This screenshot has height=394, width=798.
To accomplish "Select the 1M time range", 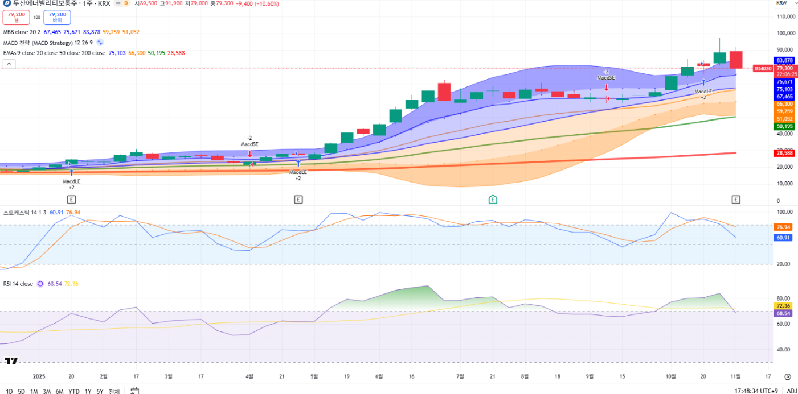I will click(34, 391).
